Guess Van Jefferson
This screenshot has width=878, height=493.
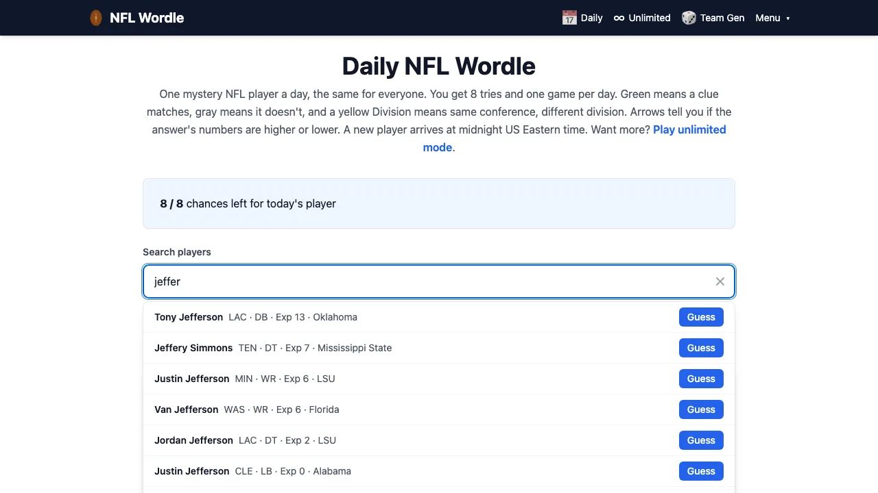tap(701, 409)
